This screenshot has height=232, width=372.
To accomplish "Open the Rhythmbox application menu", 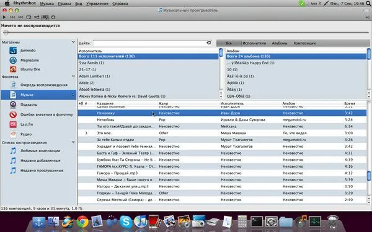I will [24, 3].
